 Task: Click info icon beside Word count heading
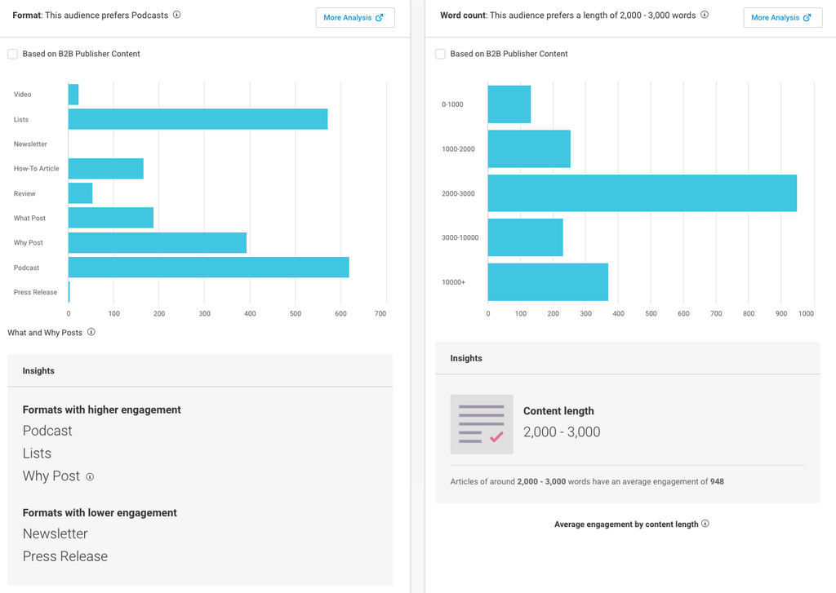point(705,15)
